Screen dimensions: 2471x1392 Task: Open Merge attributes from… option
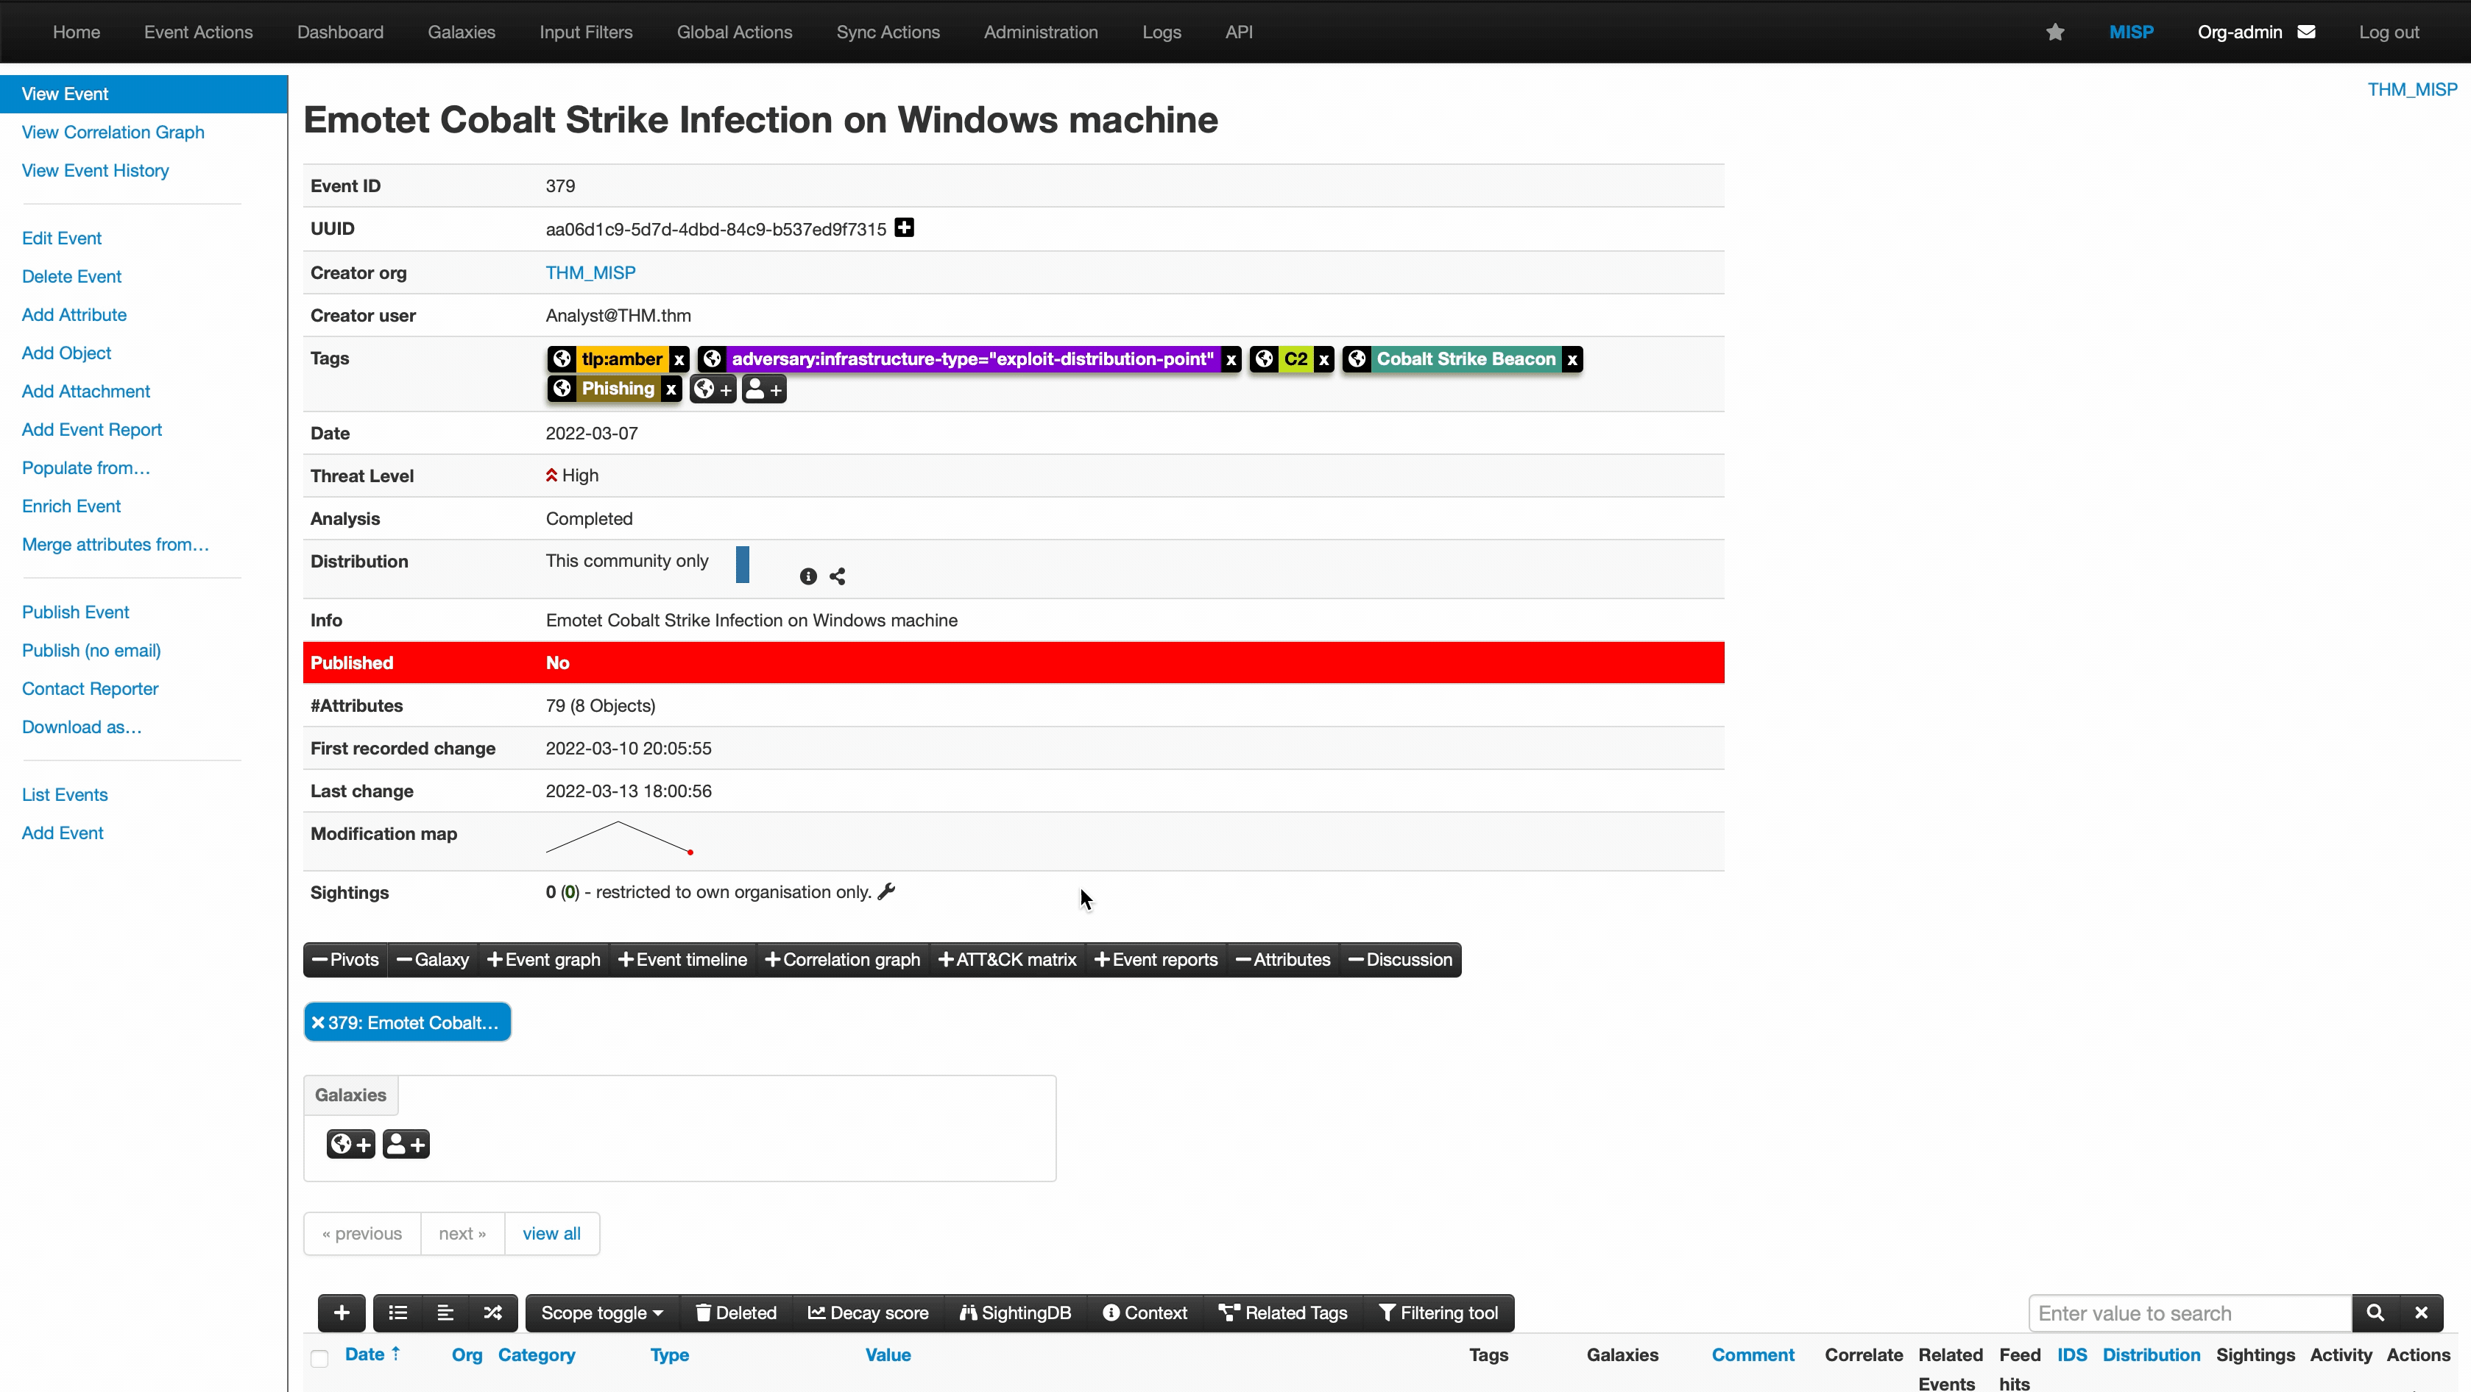coord(115,545)
